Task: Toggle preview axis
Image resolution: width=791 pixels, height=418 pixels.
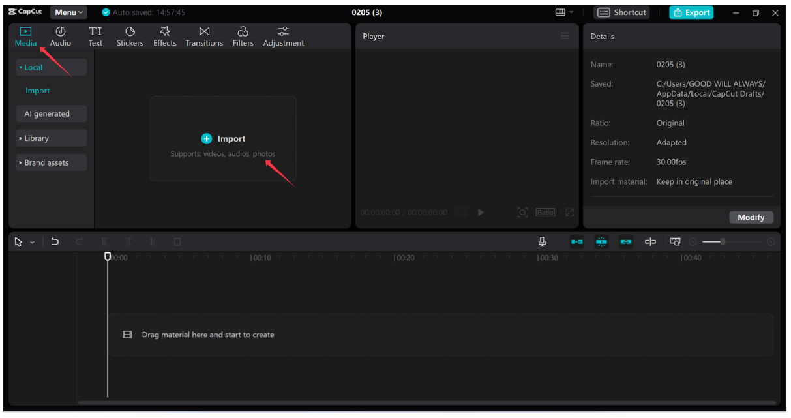Action: click(x=650, y=242)
